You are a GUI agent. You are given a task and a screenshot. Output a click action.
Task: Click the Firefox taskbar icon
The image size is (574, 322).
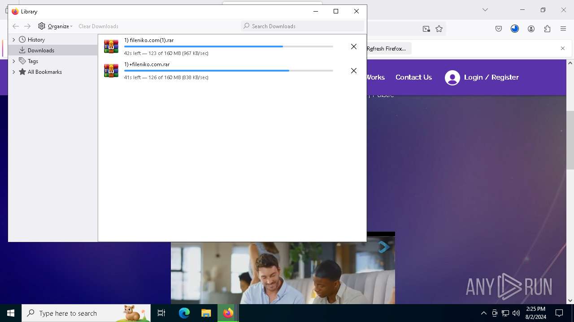tap(228, 313)
